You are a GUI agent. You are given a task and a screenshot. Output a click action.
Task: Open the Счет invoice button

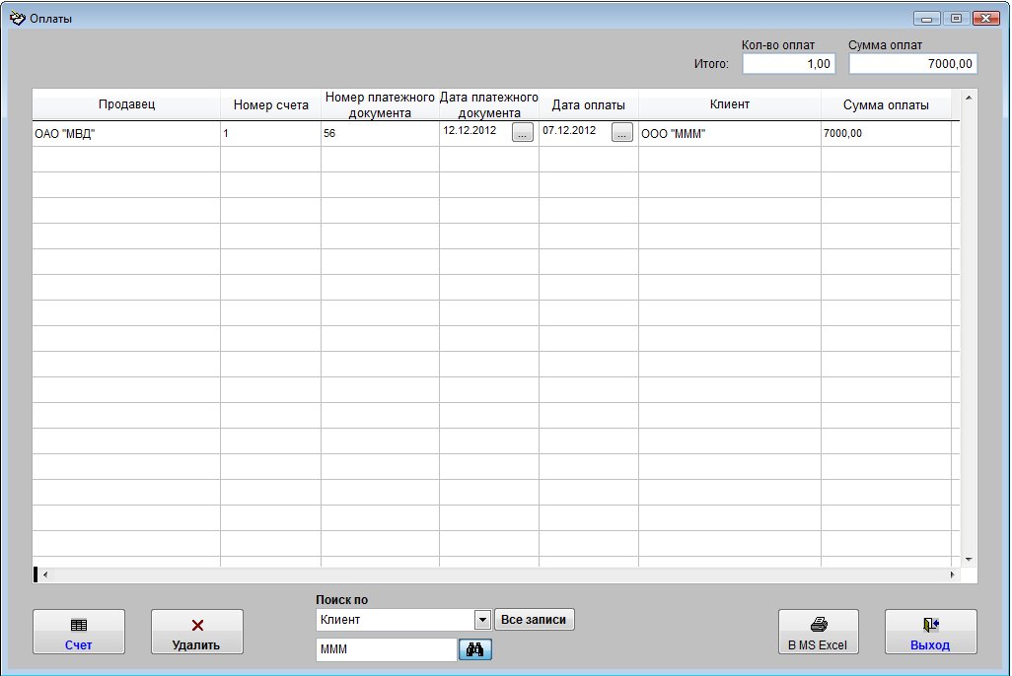pos(79,632)
